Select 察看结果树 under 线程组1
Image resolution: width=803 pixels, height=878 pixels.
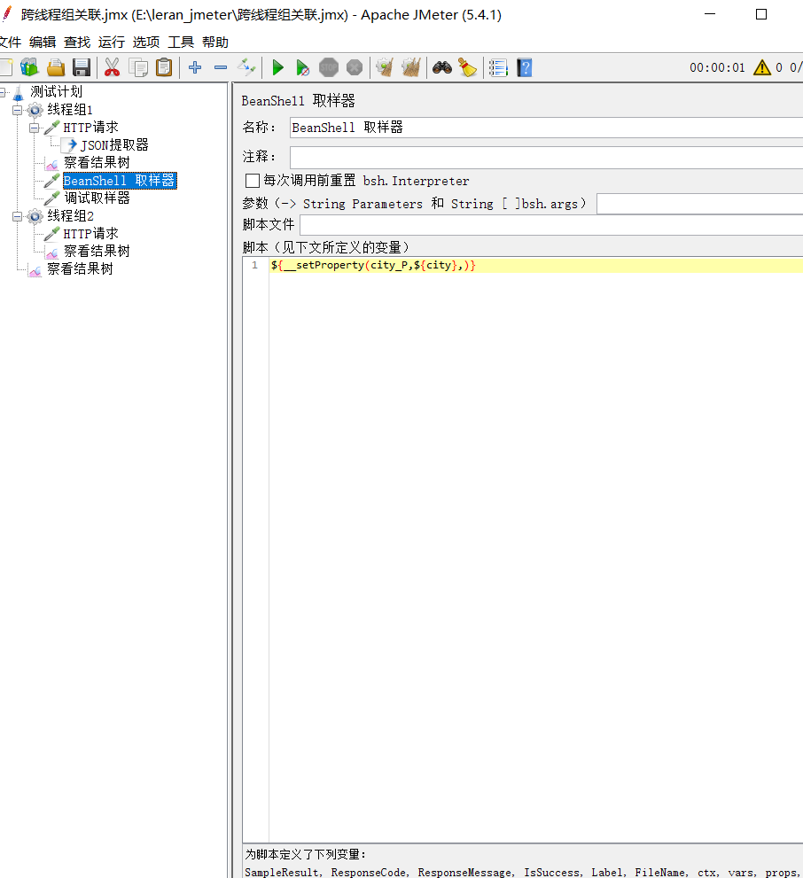97,163
